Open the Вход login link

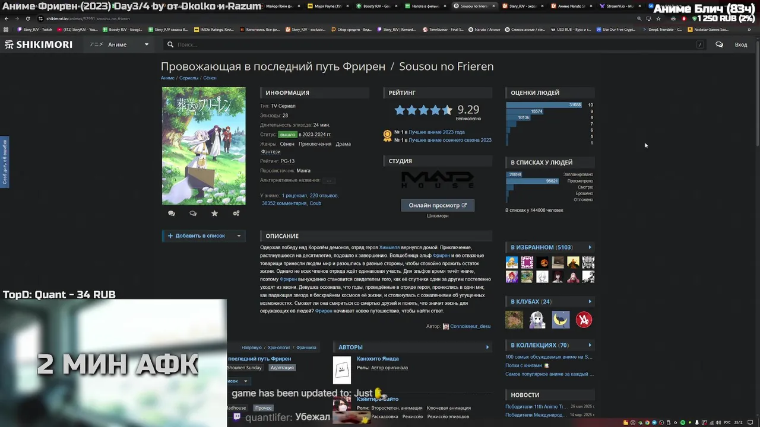(741, 44)
